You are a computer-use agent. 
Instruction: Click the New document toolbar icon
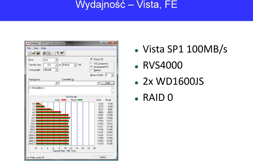29,53
